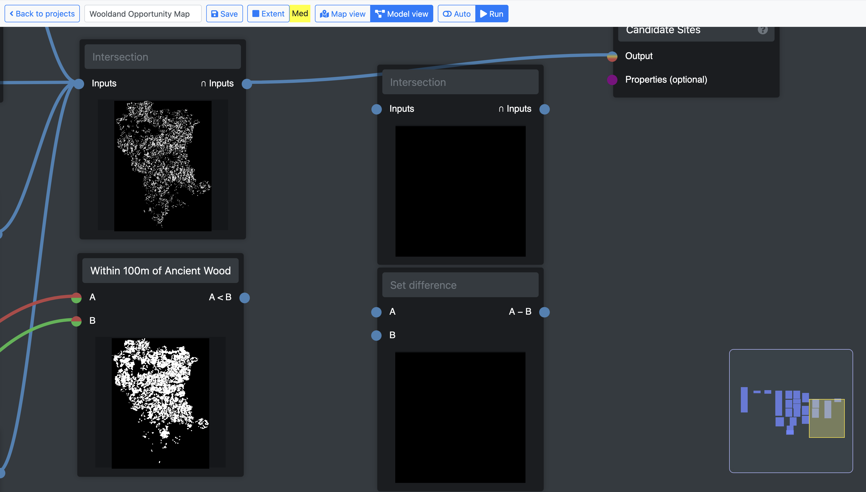This screenshot has width=866, height=492.
Task: Select the Model view tab
Action: pyautogui.click(x=402, y=14)
